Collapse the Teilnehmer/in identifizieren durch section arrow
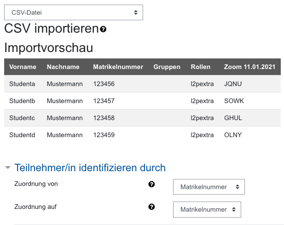This screenshot has height=225, width=284. pos(8,167)
